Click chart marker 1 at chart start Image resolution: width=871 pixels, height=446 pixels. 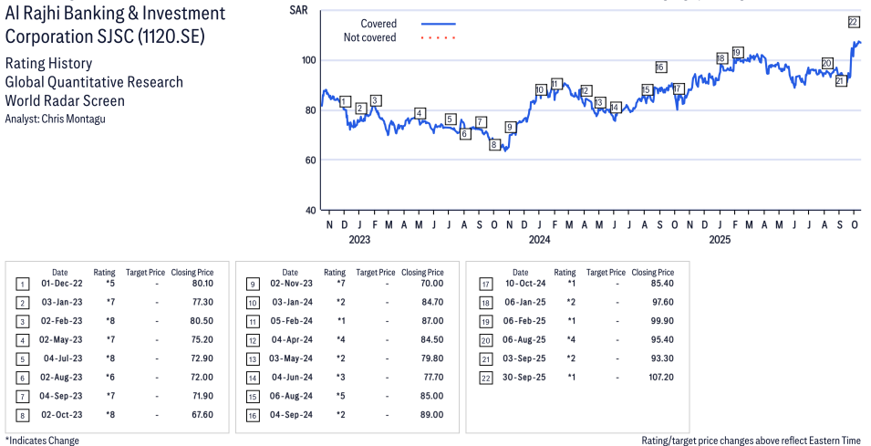pos(344,101)
